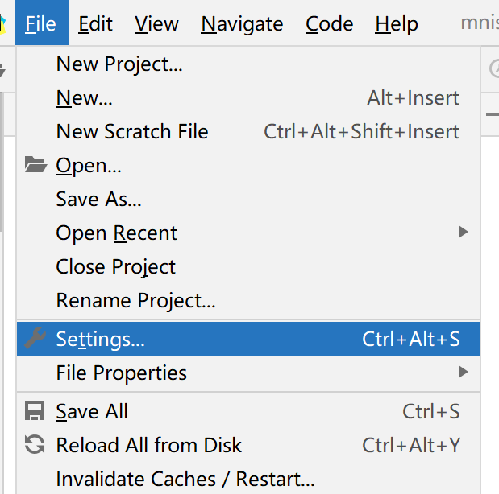Expand the File Properties submenu arrow
499x494 pixels.
click(463, 372)
